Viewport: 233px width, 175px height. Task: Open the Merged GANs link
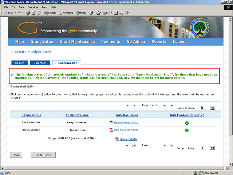129,139
